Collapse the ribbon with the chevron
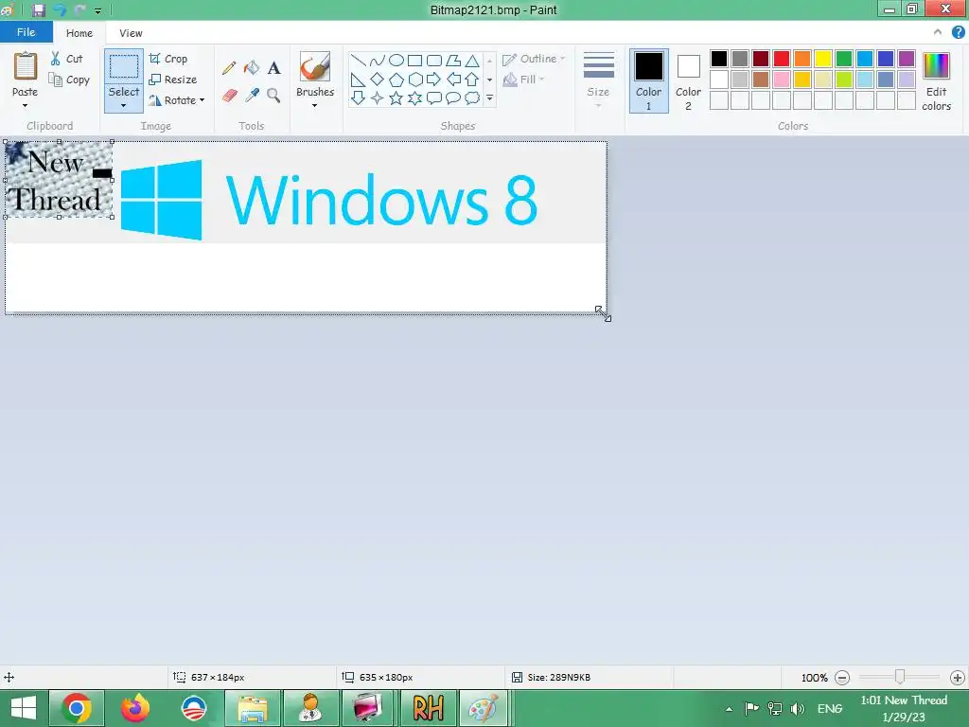Screen dimensions: 969x727 click(x=938, y=32)
